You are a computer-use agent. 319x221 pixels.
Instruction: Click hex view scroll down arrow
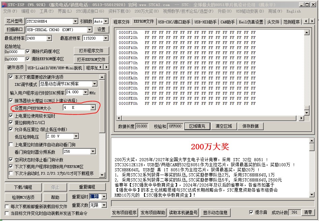(x=307, y=113)
